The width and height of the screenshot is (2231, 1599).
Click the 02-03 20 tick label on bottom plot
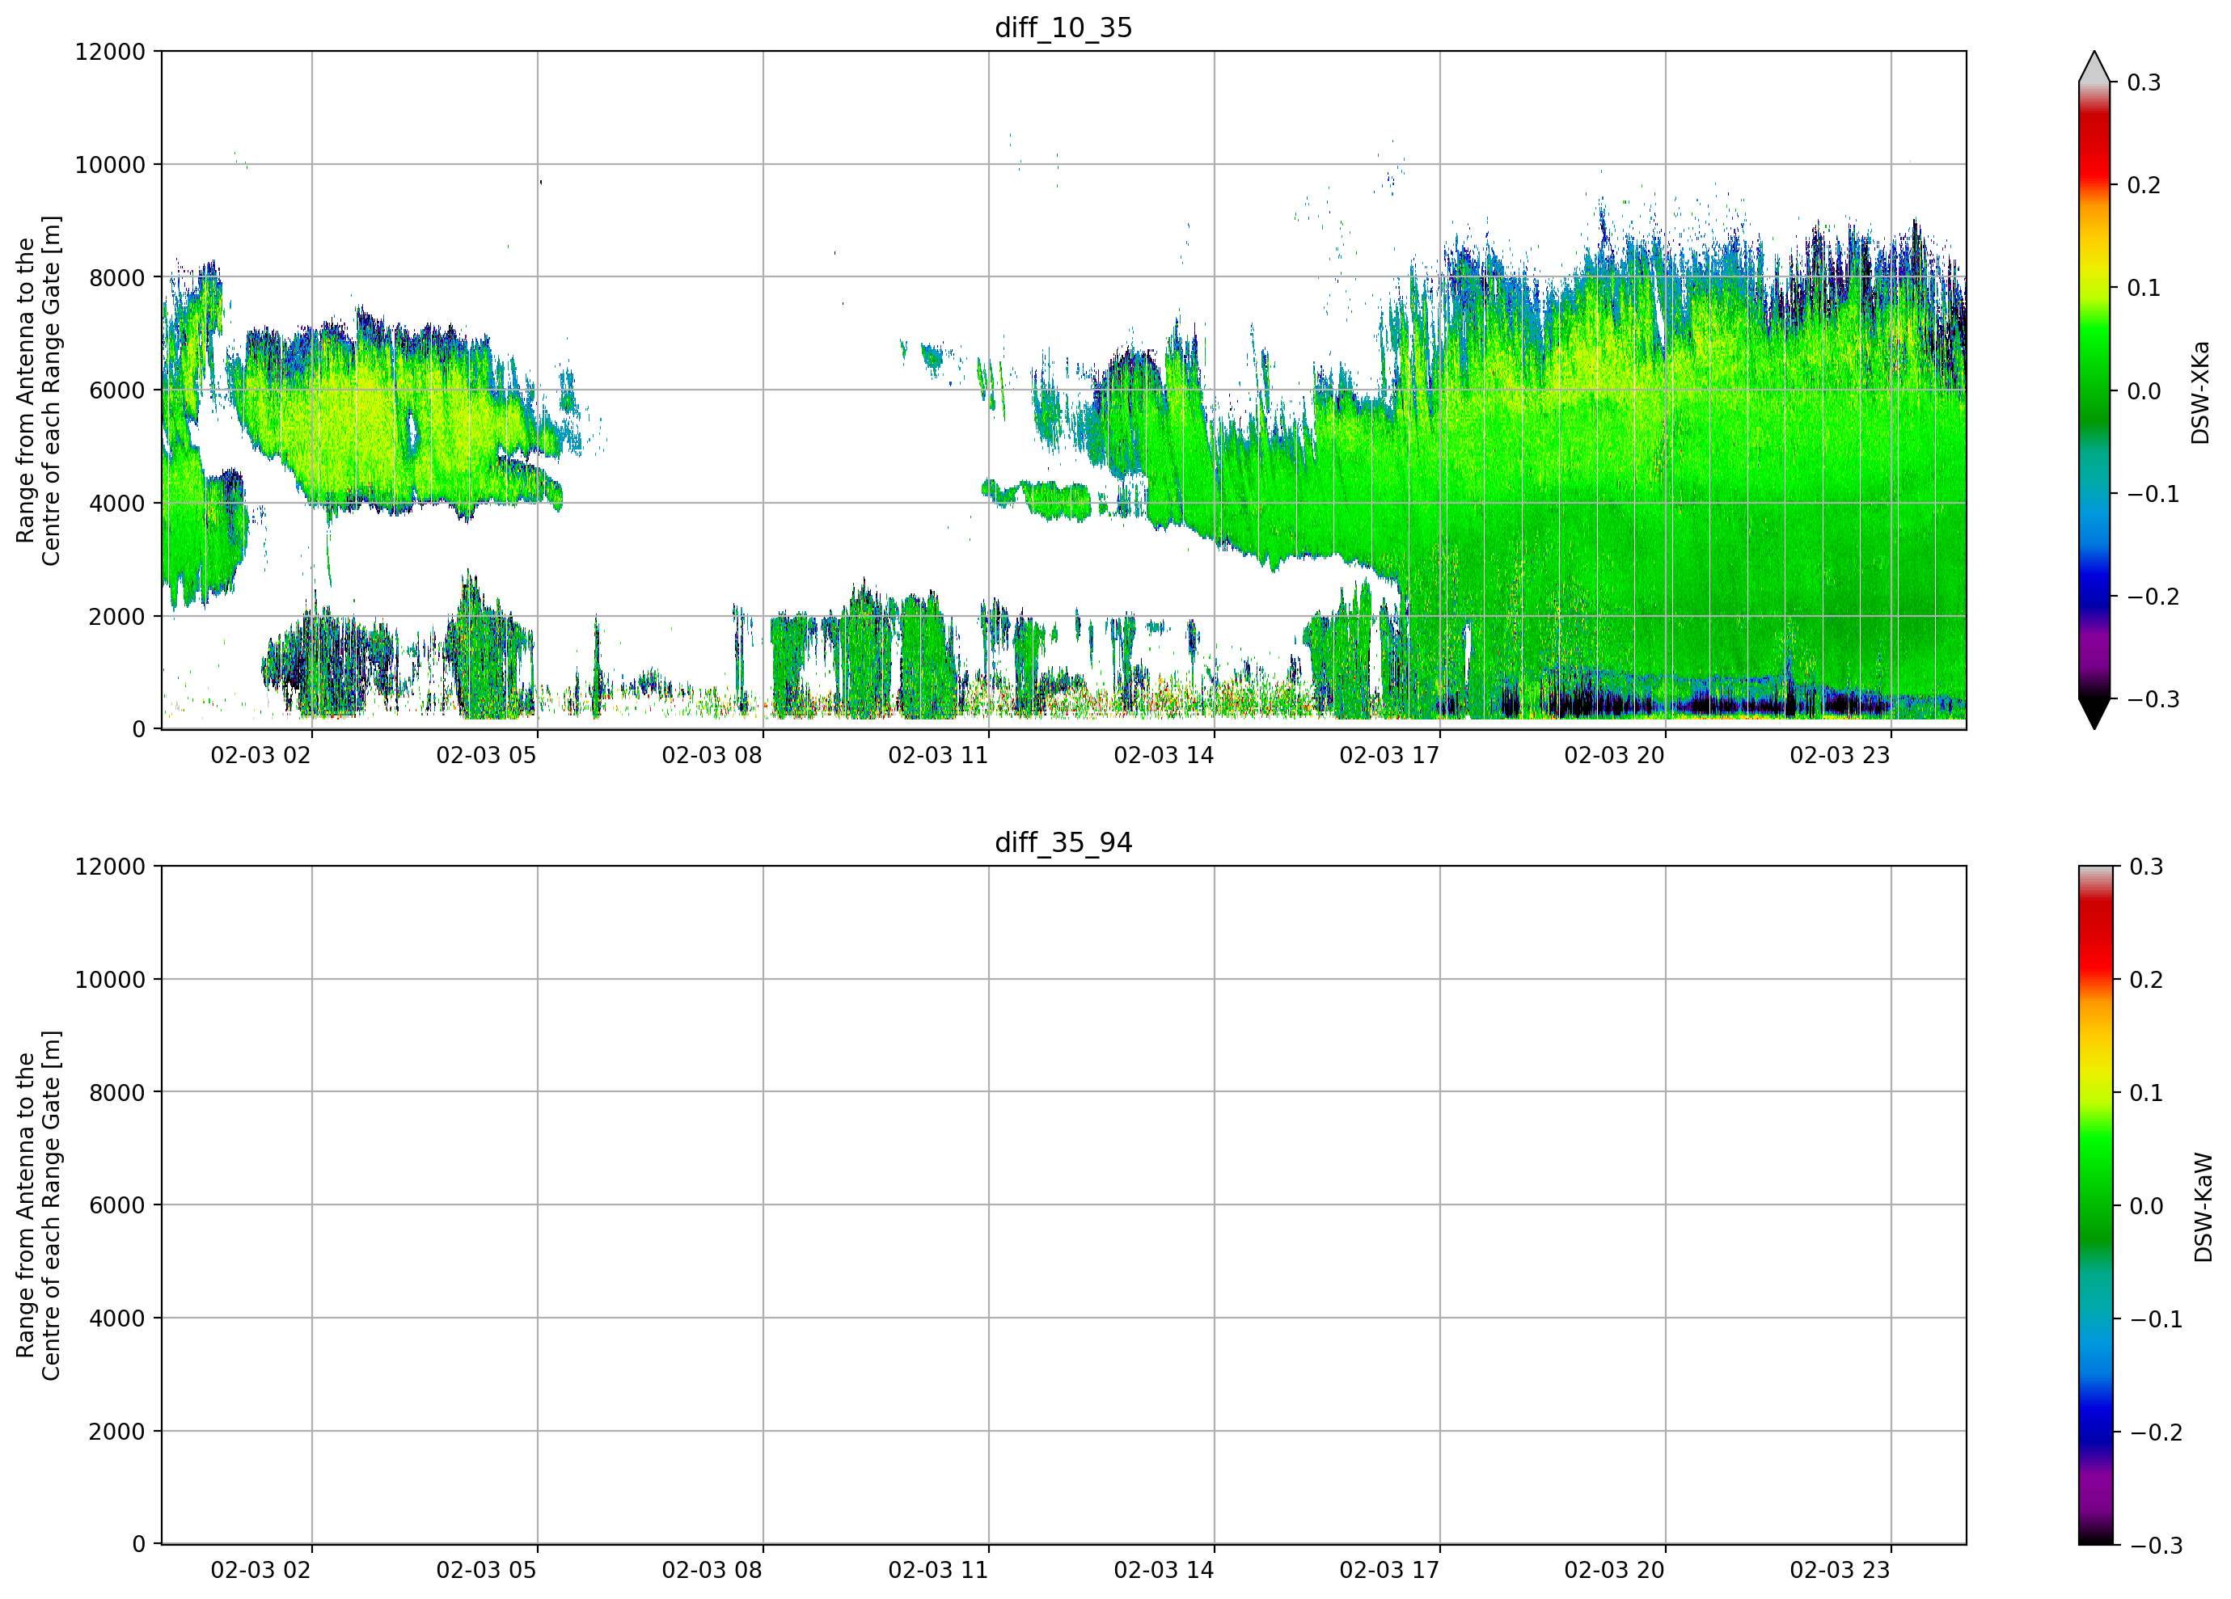[1614, 1571]
